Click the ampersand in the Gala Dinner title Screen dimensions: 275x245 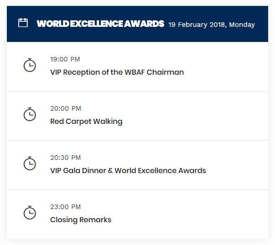[110, 171]
